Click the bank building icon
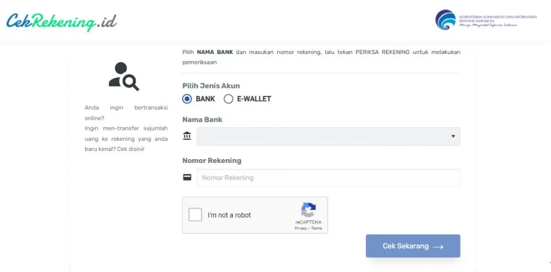The image size is (551, 272). click(187, 136)
